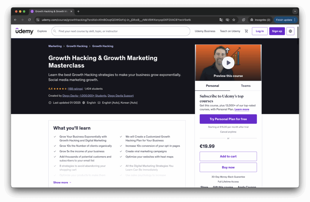Click the Udemy logo
Screen dimensions: 310x202
coord(24,31)
